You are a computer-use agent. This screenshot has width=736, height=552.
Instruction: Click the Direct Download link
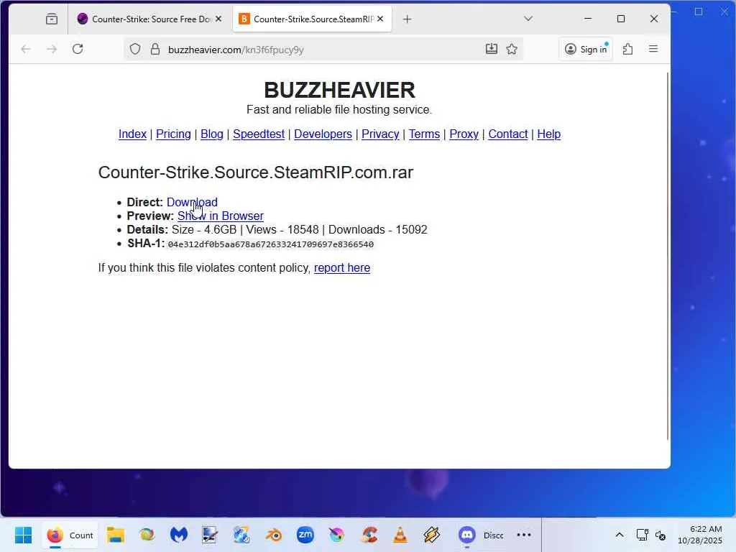pos(192,202)
